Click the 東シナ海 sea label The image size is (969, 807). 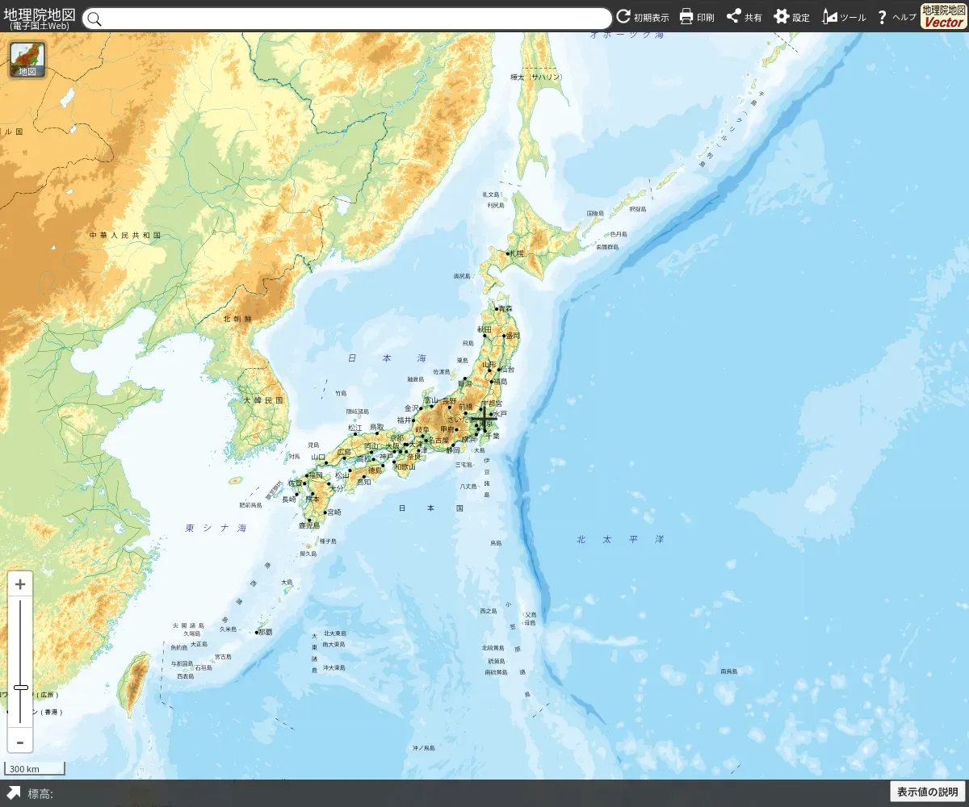216,528
